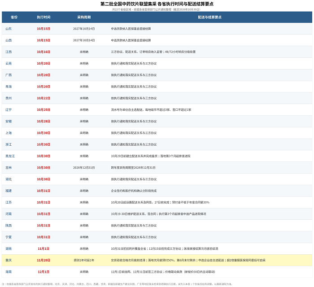Select the 上海 province cell
The width and height of the screenshot is (314, 287).
[x=9, y=133]
